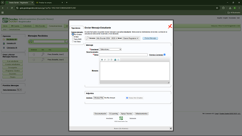Click the Docentes button

click(x=12, y=74)
